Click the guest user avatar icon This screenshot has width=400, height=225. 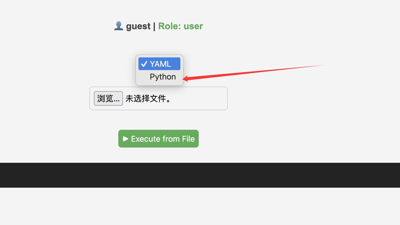coord(119,26)
